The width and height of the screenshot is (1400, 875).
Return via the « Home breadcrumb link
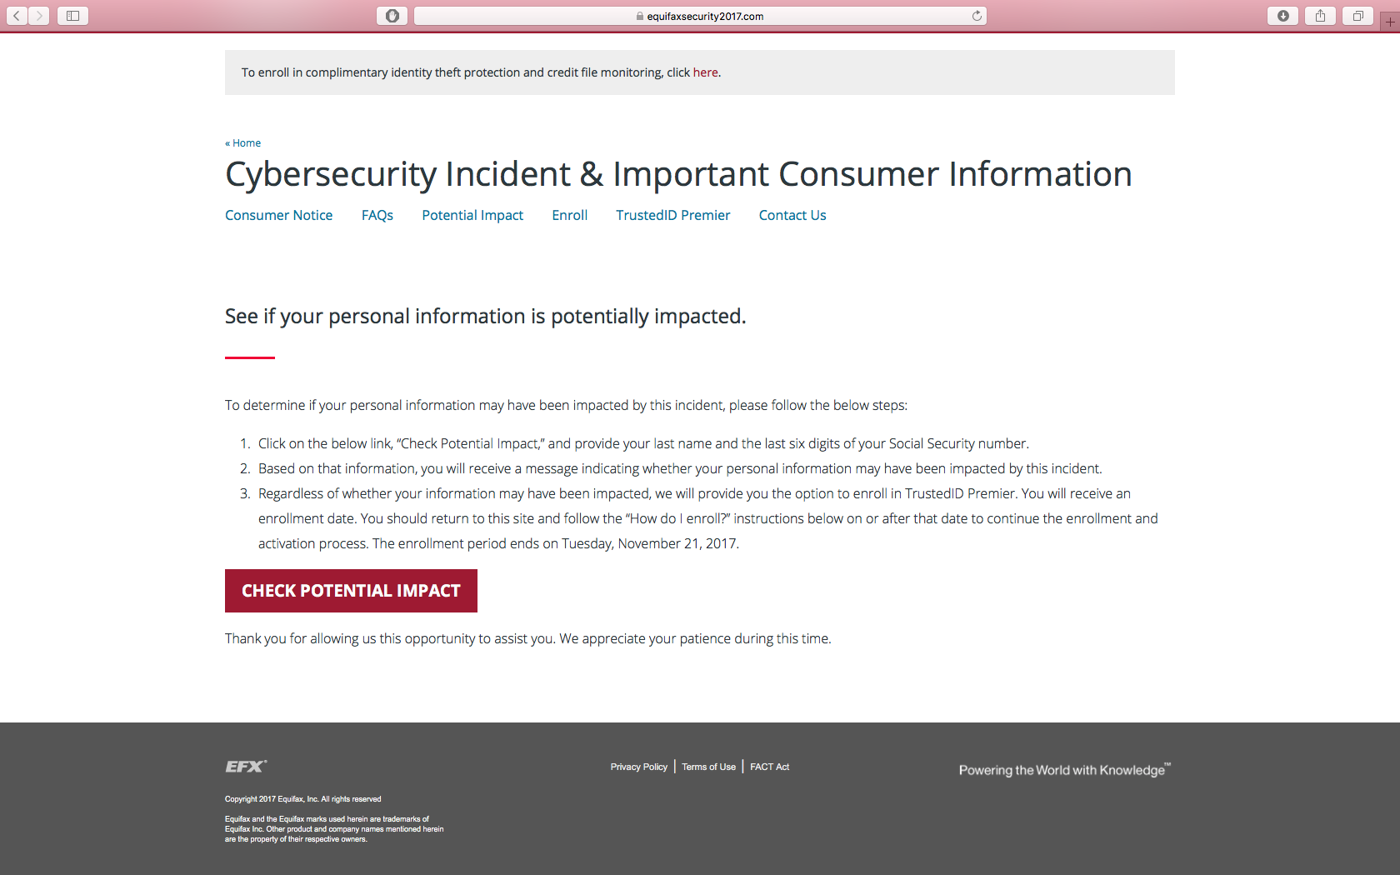pos(242,143)
